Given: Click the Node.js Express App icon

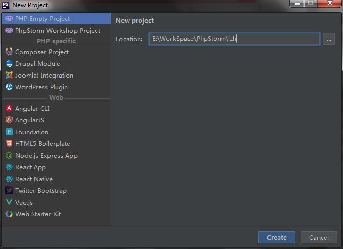Looking at the screenshot, I should click(9, 155).
